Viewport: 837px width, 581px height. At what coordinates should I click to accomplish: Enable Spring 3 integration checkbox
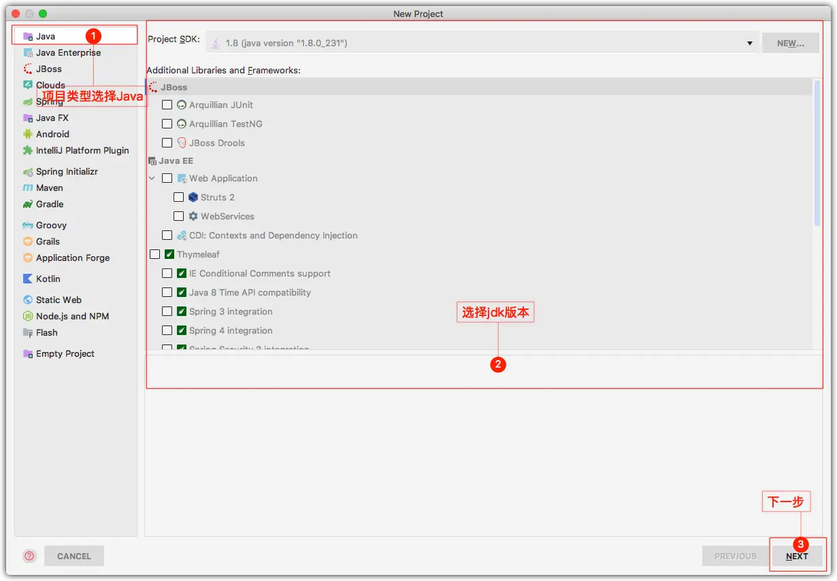point(167,311)
